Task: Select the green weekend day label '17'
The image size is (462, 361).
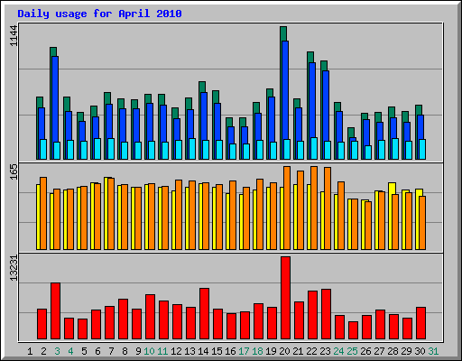Action: tap(244, 351)
